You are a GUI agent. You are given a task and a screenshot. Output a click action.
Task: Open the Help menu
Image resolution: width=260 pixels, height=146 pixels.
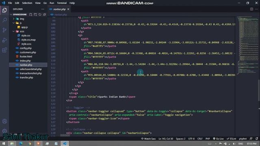pos(72,3)
